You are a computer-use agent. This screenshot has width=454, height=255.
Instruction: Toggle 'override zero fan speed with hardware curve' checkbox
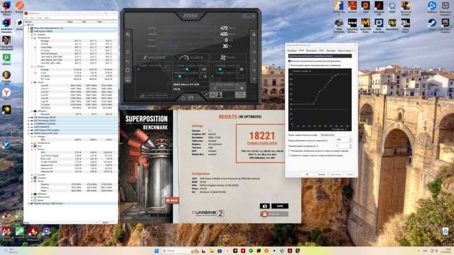pos(289,155)
